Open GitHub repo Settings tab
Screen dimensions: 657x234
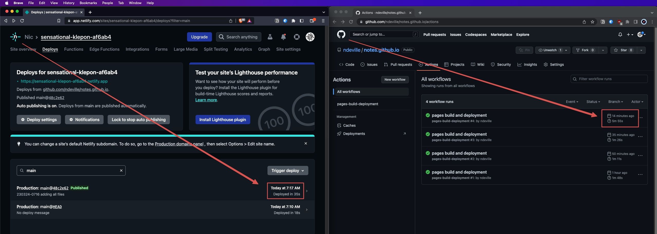[554, 65]
